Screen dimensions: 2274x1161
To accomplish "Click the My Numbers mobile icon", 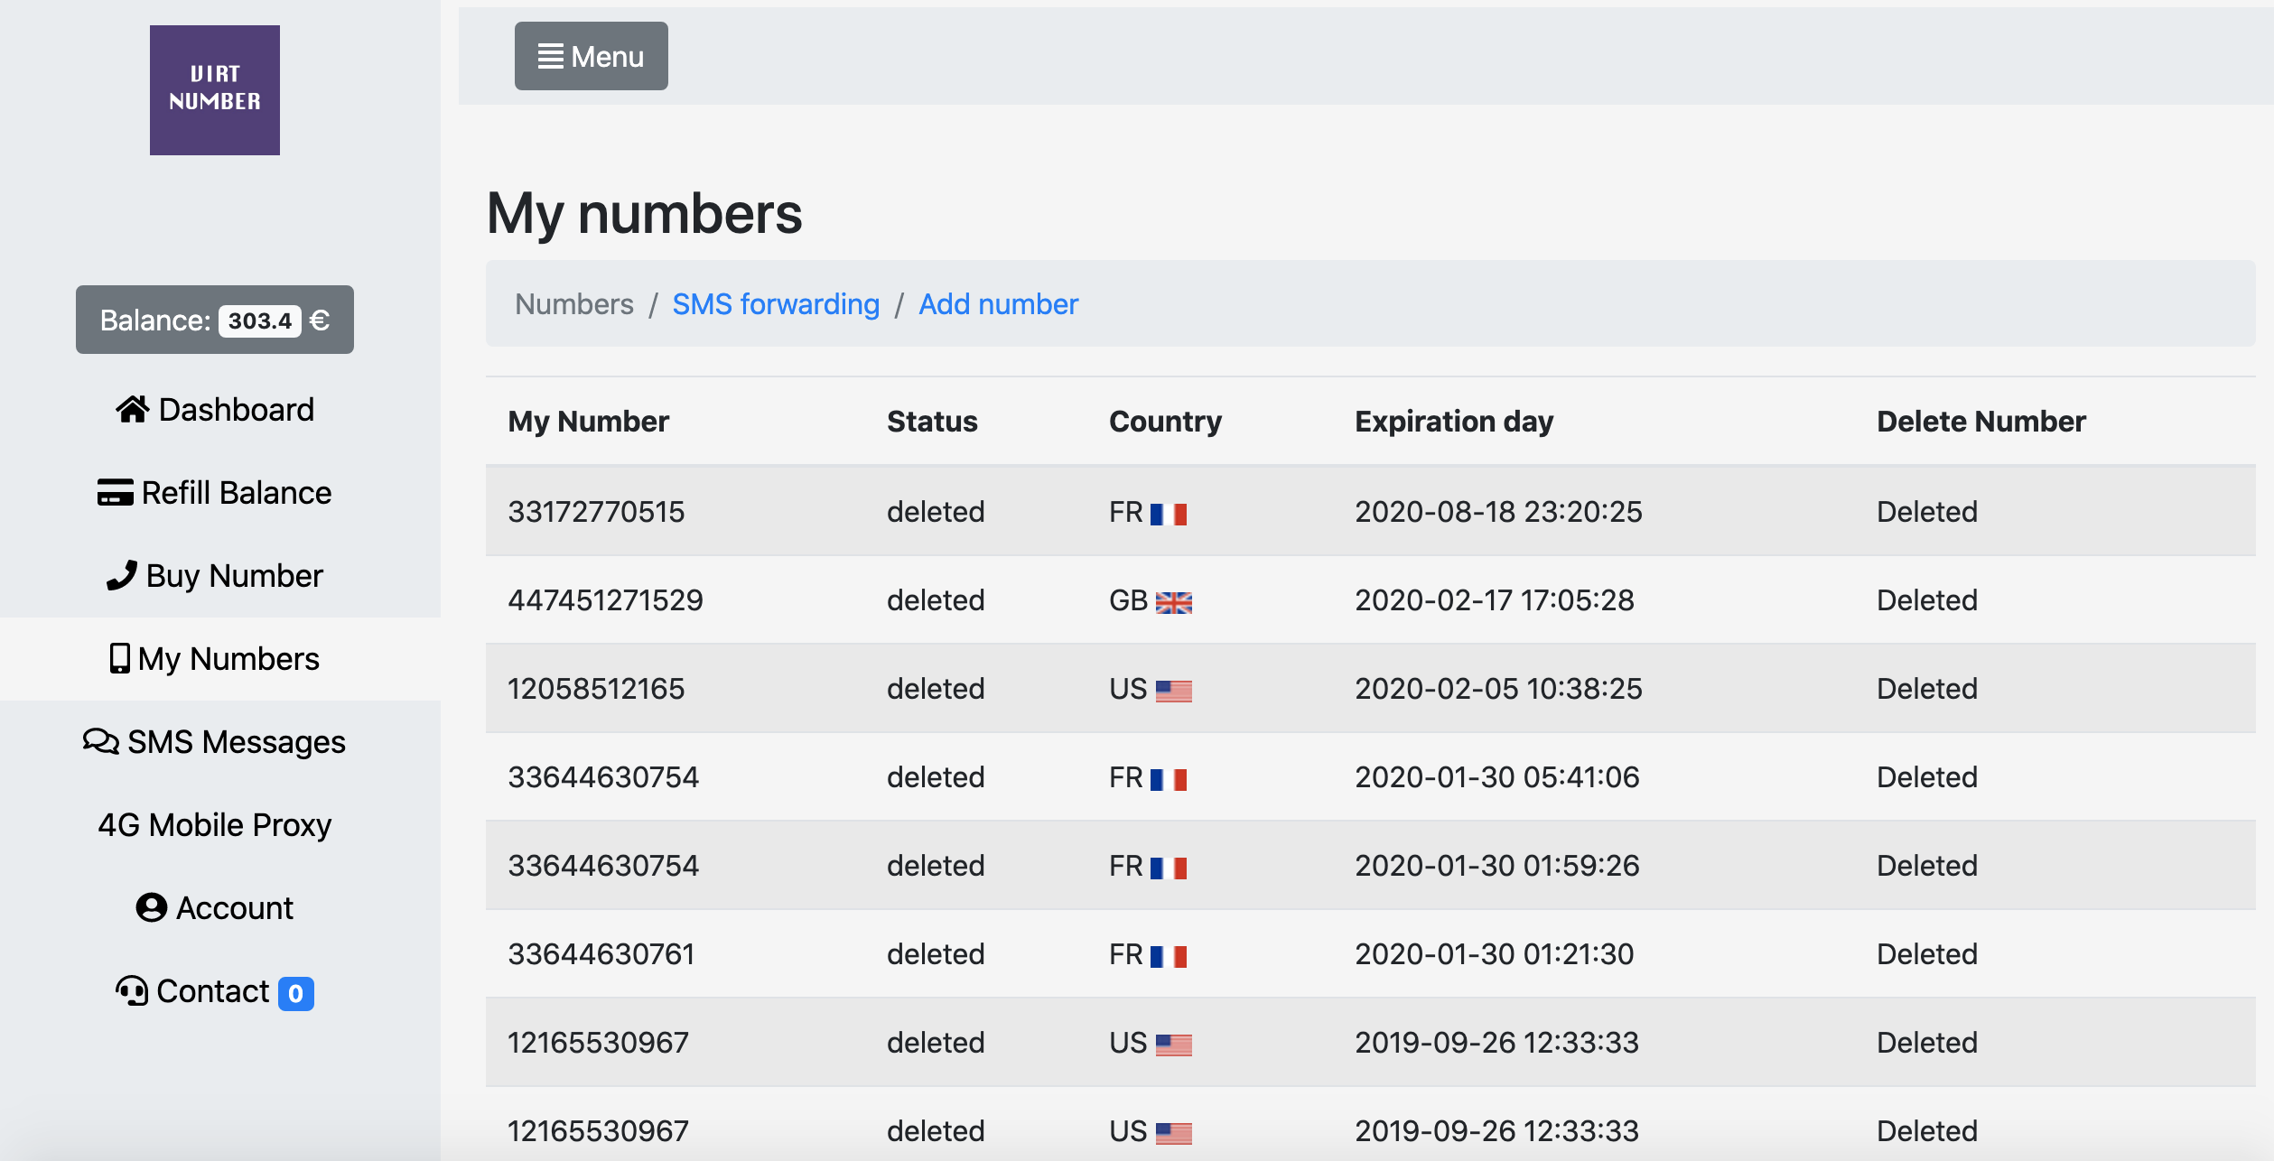I will pos(119,658).
